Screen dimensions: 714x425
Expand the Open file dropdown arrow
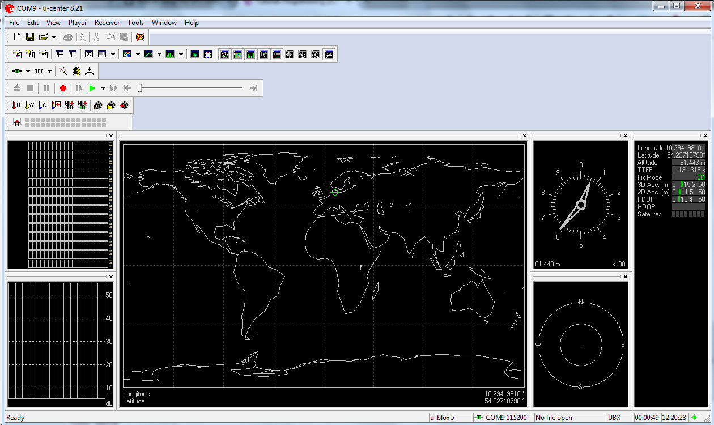54,37
